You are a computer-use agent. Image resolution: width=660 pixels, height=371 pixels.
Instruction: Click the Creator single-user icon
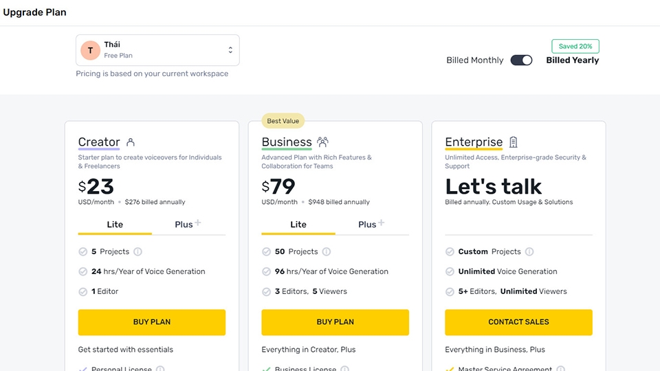pos(131,142)
